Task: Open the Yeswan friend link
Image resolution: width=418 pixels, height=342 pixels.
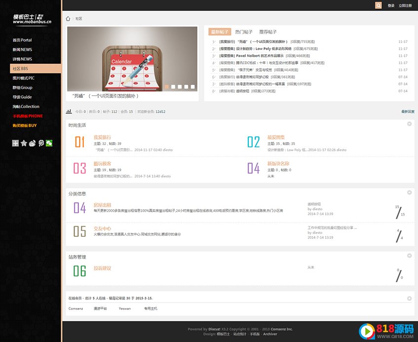Action: pos(125,308)
